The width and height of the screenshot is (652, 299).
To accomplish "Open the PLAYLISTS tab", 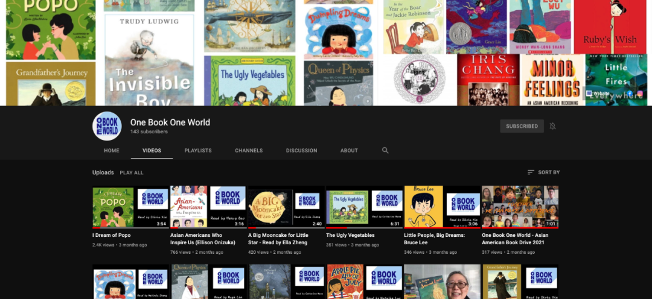I will pos(198,150).
